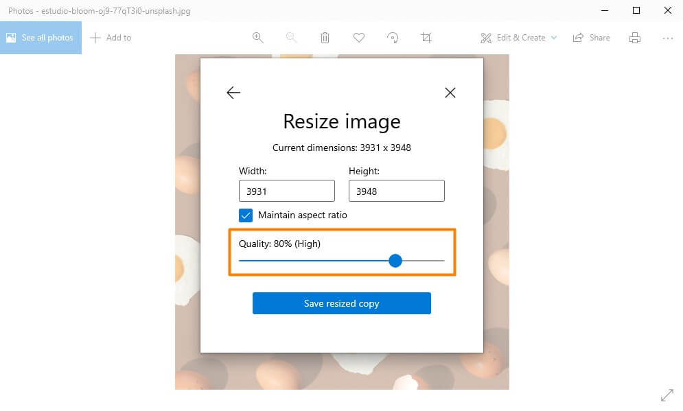Select the Height value box

point(396,191)
